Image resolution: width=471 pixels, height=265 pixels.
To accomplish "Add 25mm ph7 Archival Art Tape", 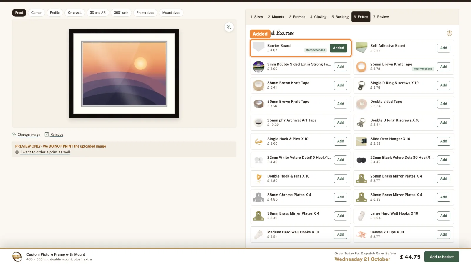I will pyautogui.click(x=341, y=122).
